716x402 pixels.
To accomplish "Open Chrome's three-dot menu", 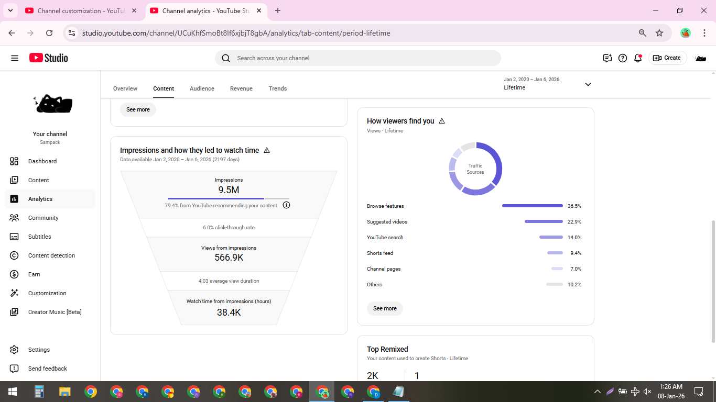I will click(x=704, y=33).
